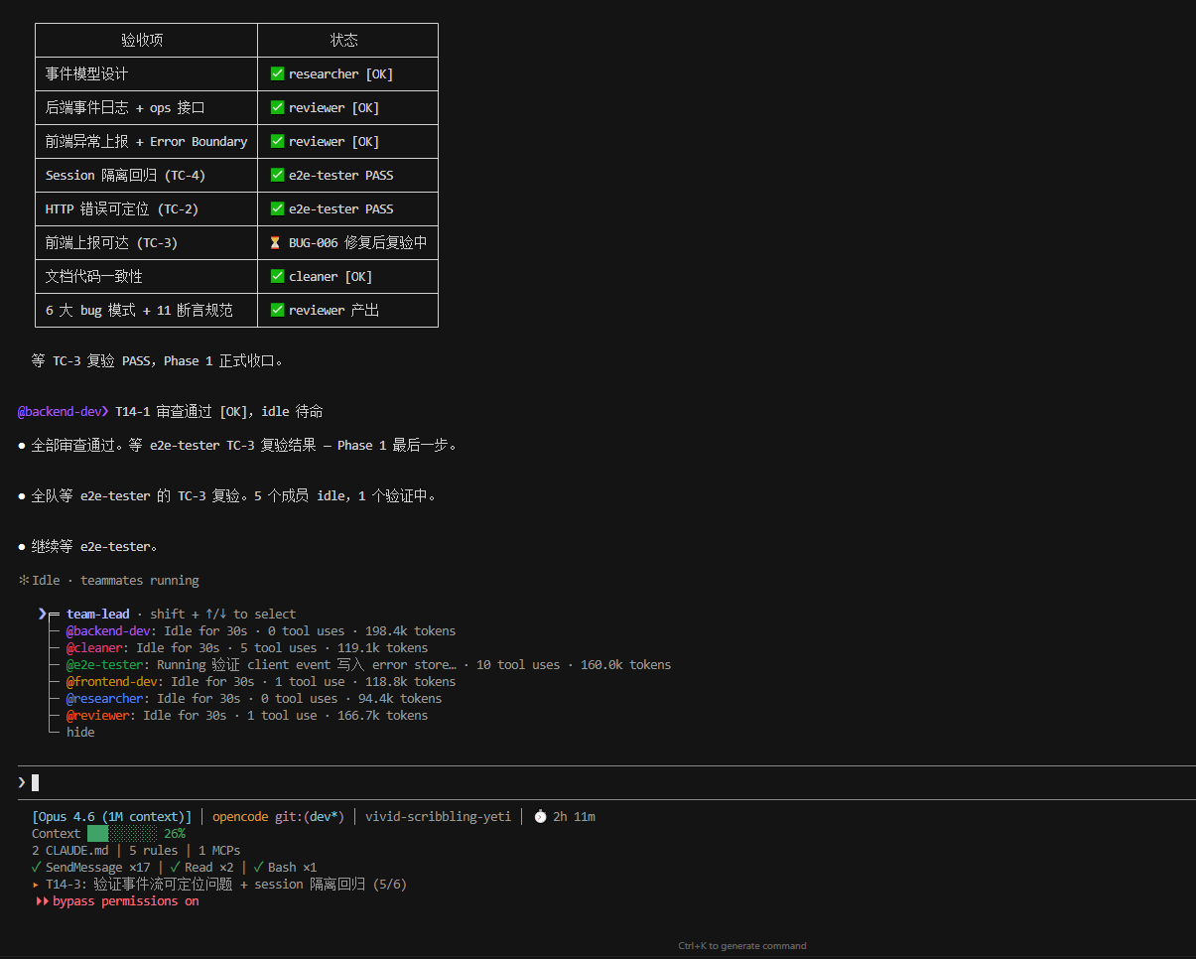Click the green checkmark beside researcher [OK]
The image size is (1196, 959).
coord(277,73)
